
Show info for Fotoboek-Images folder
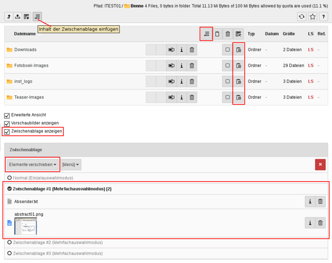coord(181,66)
